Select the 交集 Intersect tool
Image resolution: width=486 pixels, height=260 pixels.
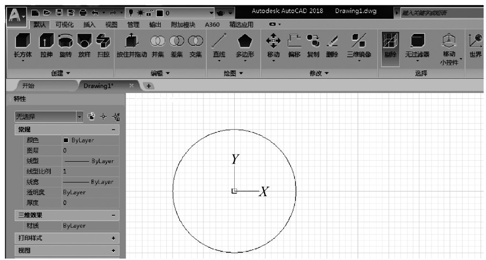195,46
